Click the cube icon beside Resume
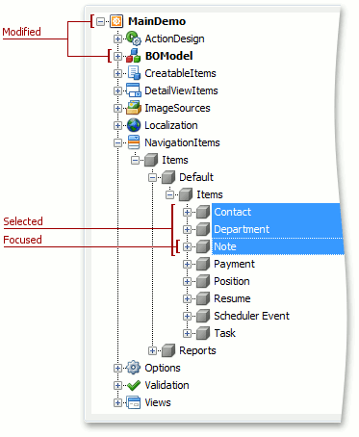The height and width of the screenshot is (437, 359). tap(203, 298)
